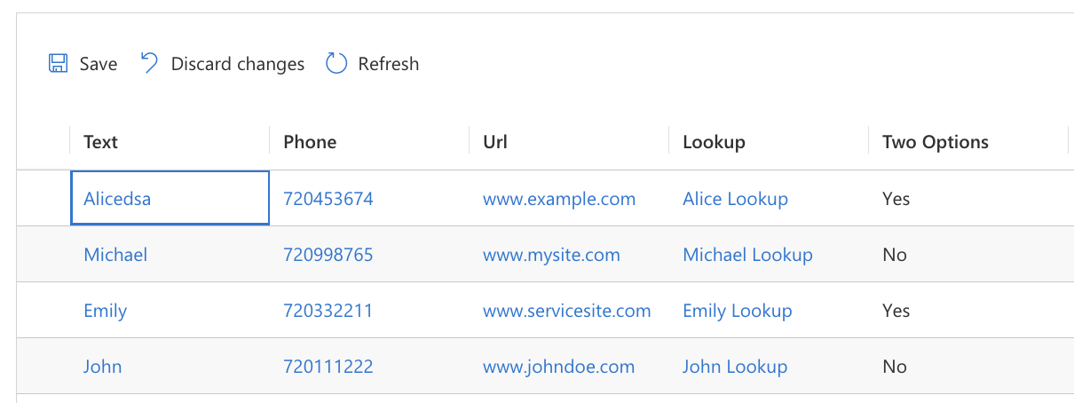The height and width of the screenshot is (403, 1074).
Task: Open the www.johndoe.com link
Action: pyautogui.click(x=559, y=367)
